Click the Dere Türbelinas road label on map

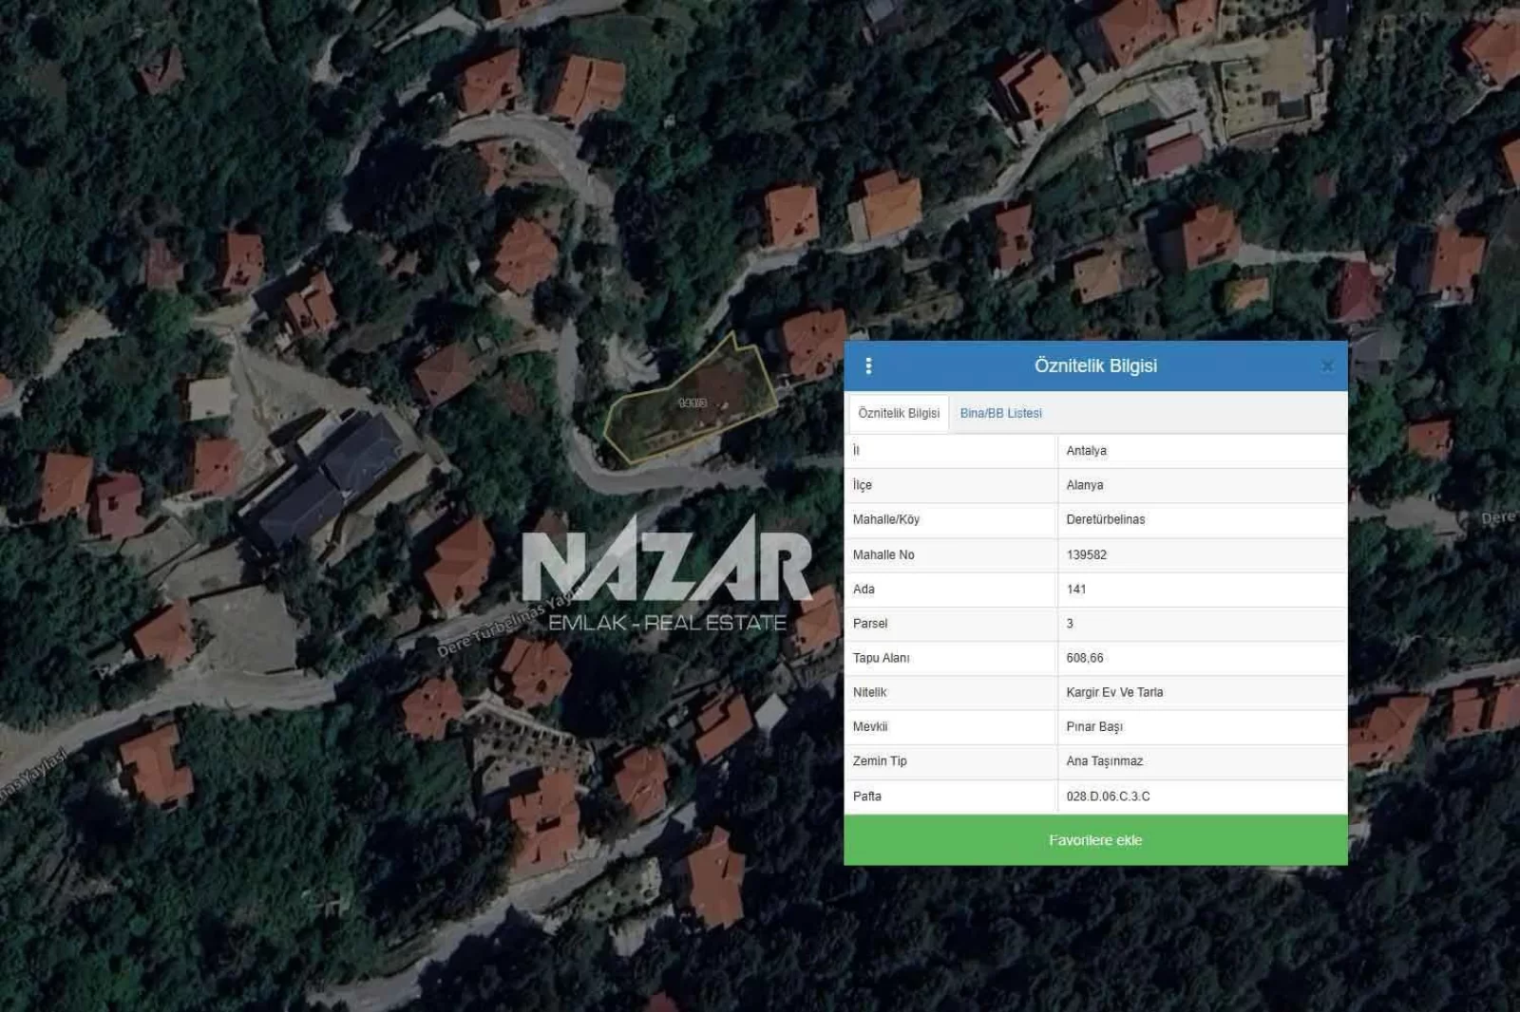tap(503, 628)
